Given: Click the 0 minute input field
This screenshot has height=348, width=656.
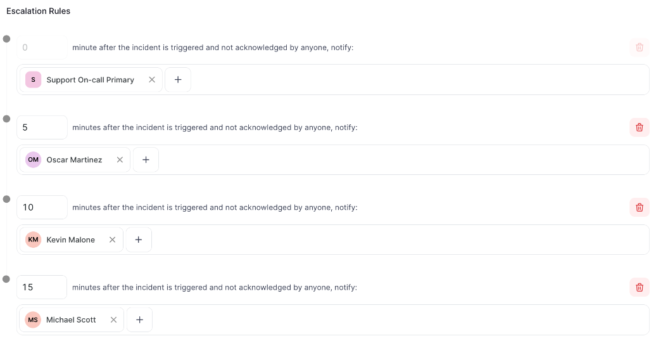Looking at the screenshot, I should tap(42, 48).
